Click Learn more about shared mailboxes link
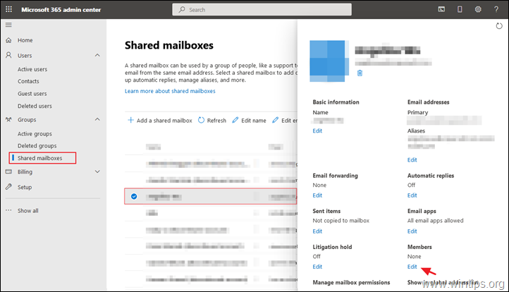The height and width of the screenshot is (292, 509). click(x=170, y=91)
